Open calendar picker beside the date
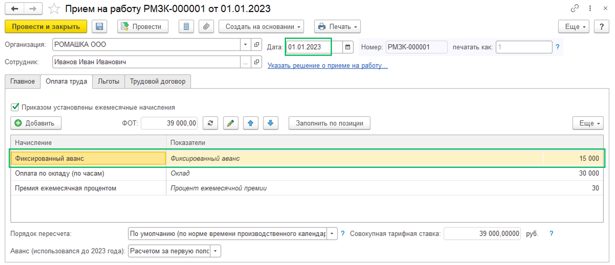Viewport: 615px width, 265px height. click(x=348, y=47)
